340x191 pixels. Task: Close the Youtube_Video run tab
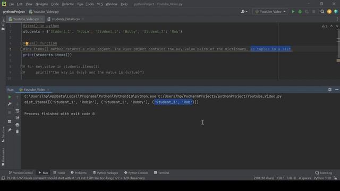[x=48, y=90]
